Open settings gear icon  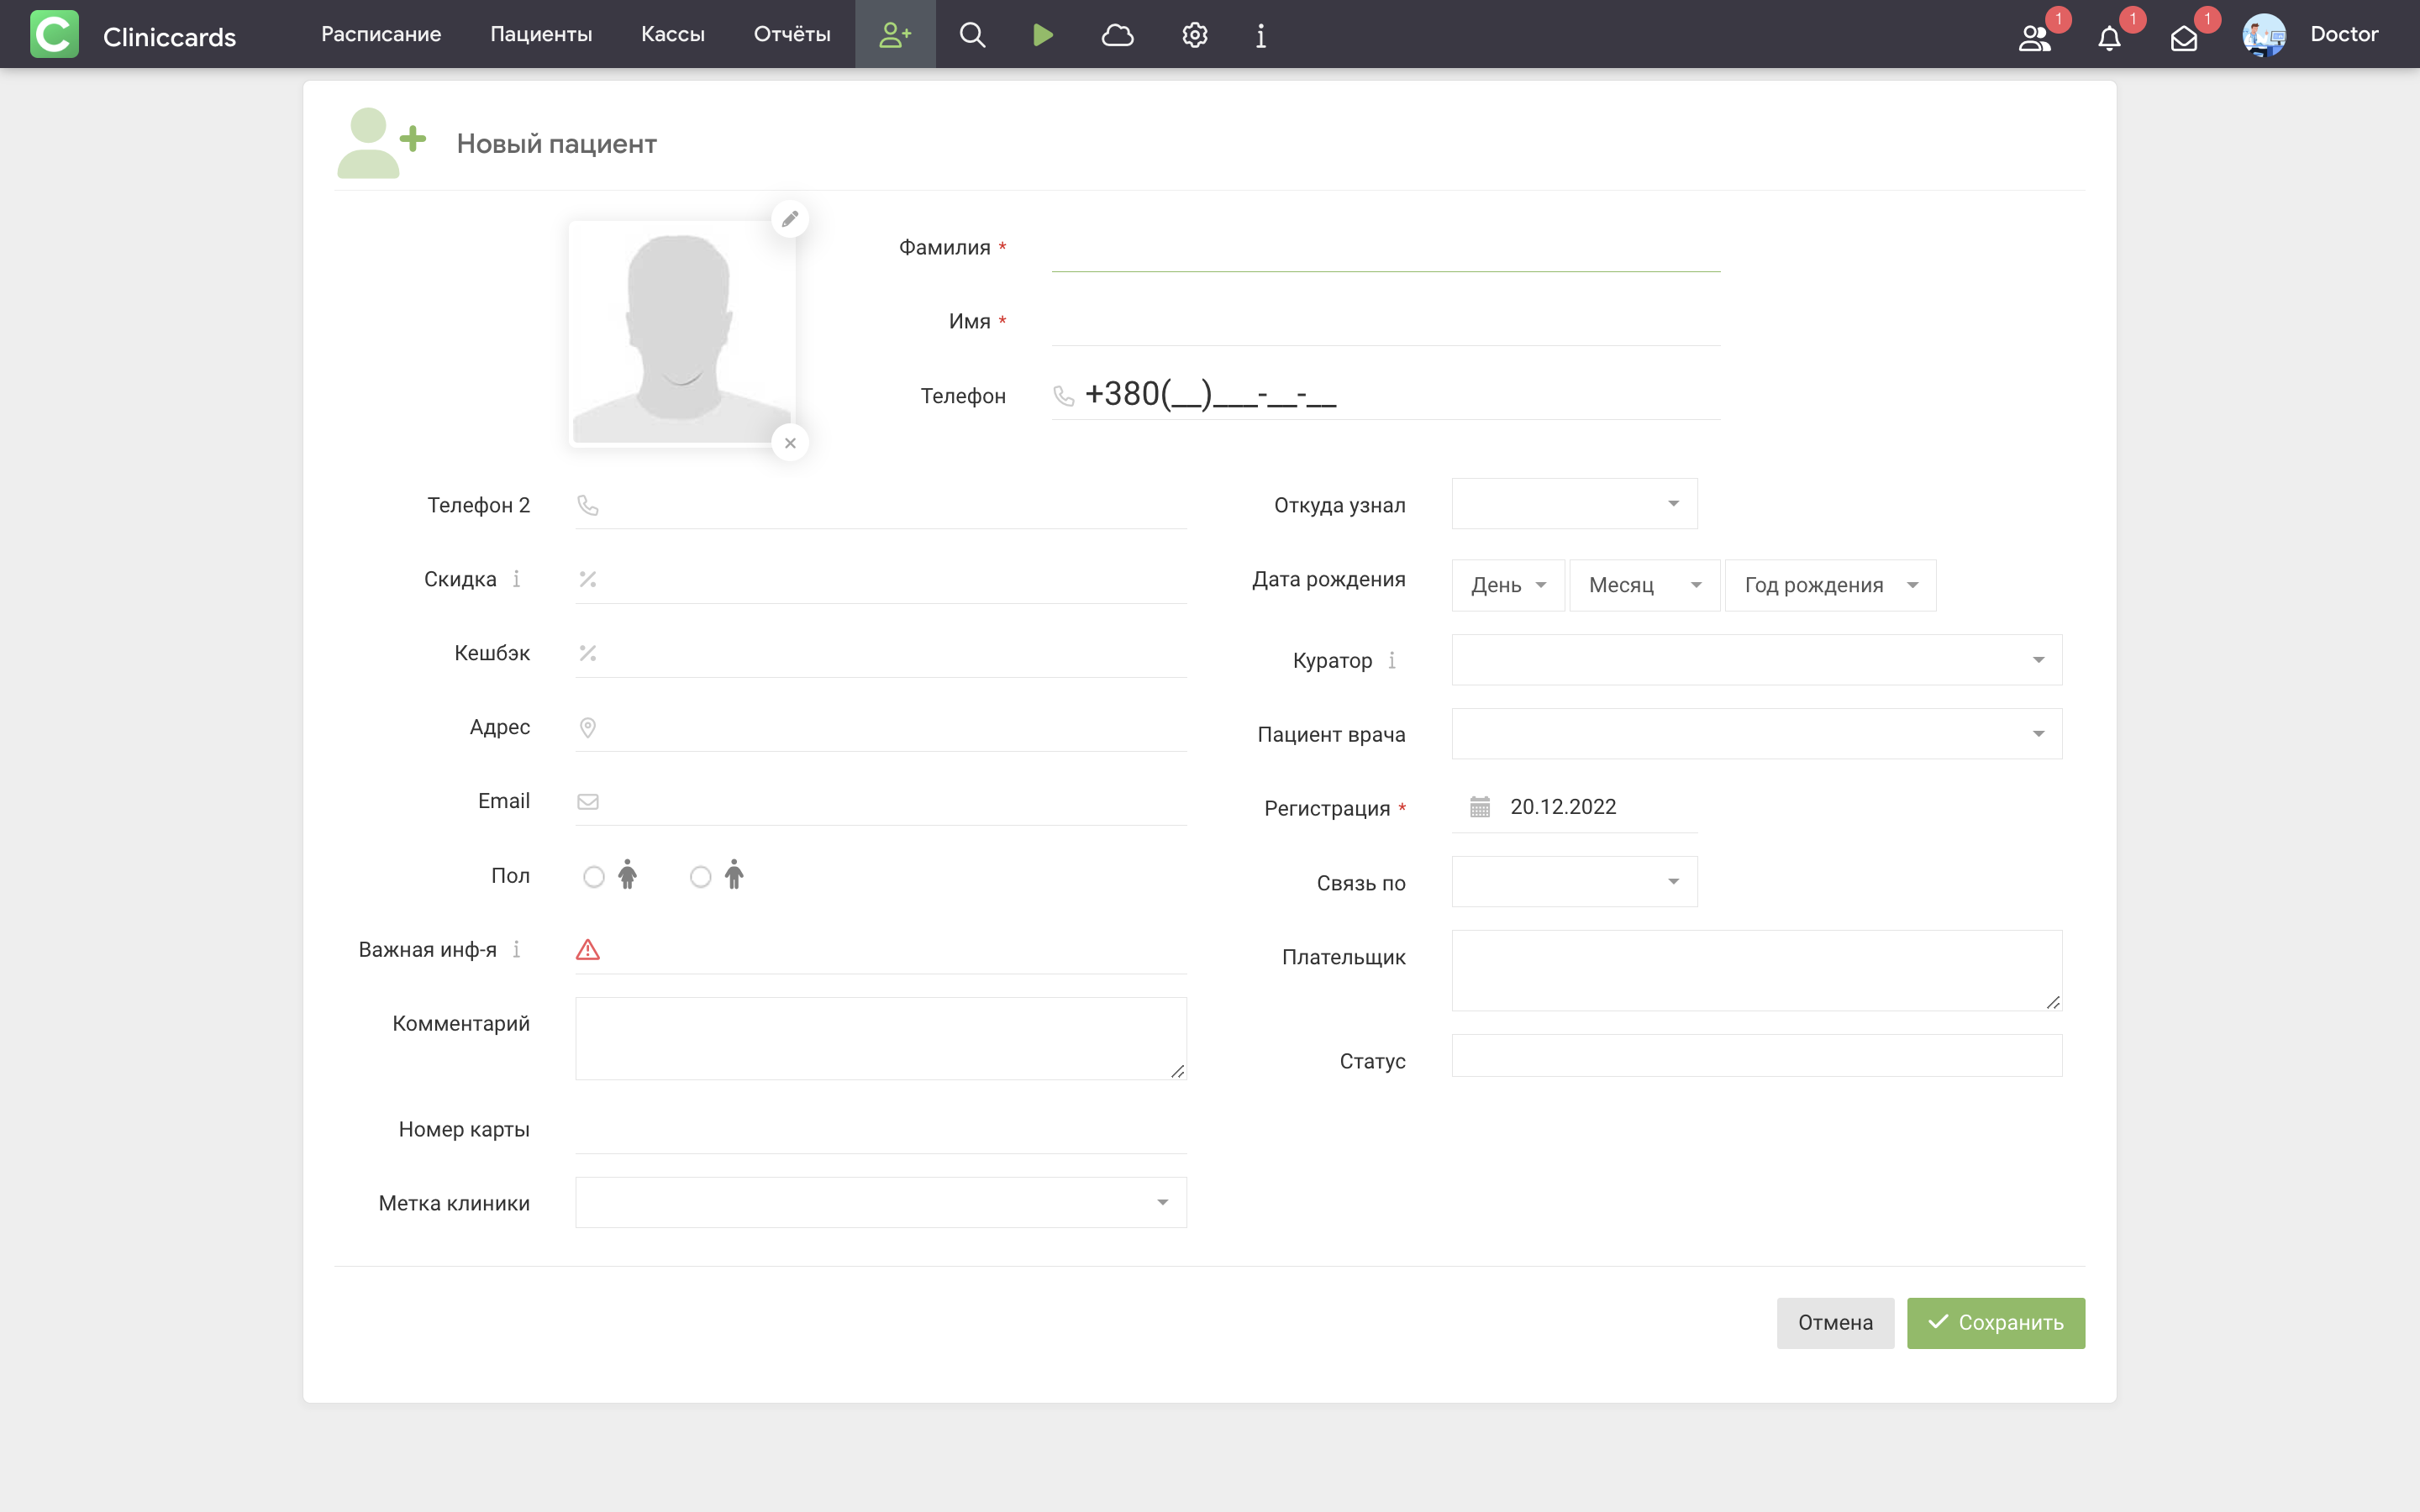[x=1194, y=35]
